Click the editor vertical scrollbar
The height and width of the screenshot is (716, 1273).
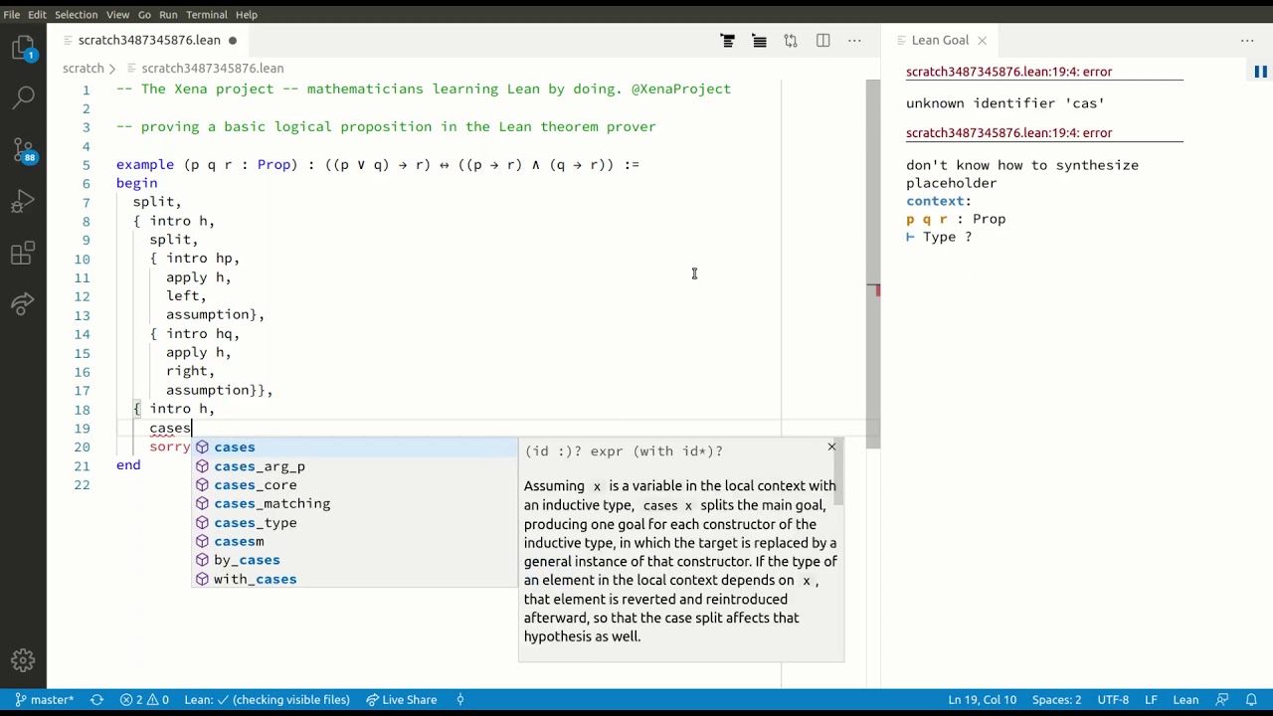click(873, 264)
